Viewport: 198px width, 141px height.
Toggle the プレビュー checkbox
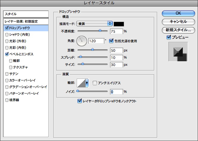pos(169,37)
